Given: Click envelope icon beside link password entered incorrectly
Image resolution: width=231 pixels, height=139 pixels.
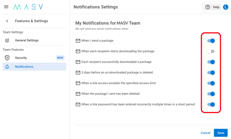Looking at the screenshot, I should point(78,105).
